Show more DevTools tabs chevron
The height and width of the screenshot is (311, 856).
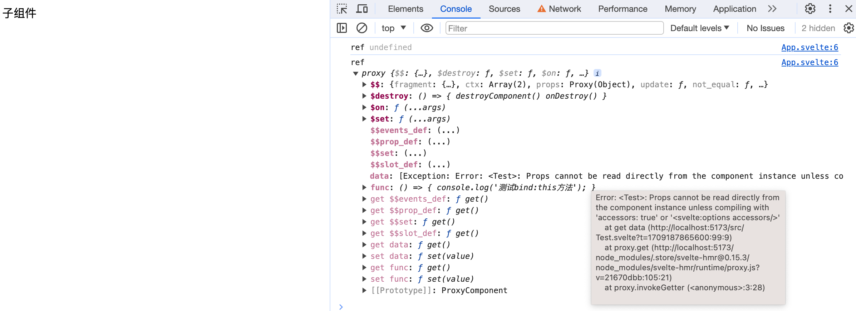(x=772, y=9)
